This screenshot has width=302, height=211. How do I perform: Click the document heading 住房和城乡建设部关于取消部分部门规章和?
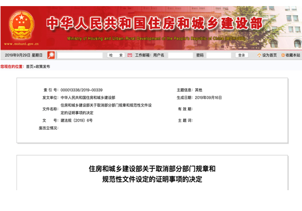(152, 169)
